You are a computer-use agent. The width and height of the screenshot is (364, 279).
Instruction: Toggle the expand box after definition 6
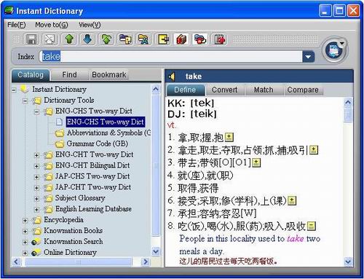(x=292, y=200)
